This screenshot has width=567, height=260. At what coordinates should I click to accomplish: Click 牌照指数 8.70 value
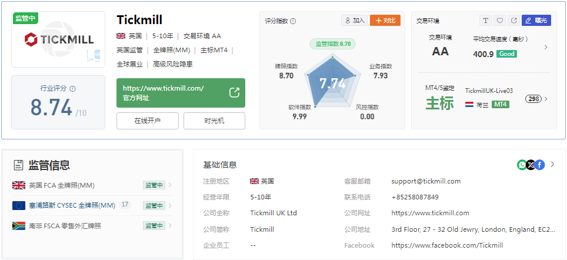[286, 76]
